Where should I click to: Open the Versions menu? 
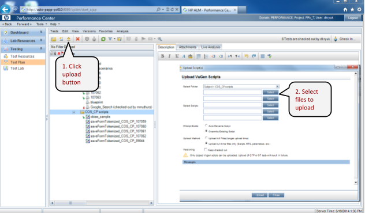coord(89,31)
